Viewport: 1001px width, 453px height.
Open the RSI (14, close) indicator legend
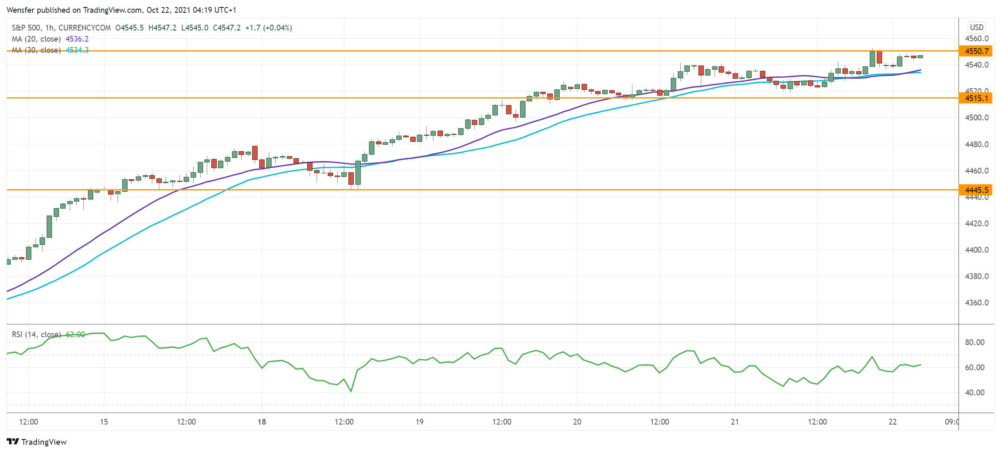point(36,334)
